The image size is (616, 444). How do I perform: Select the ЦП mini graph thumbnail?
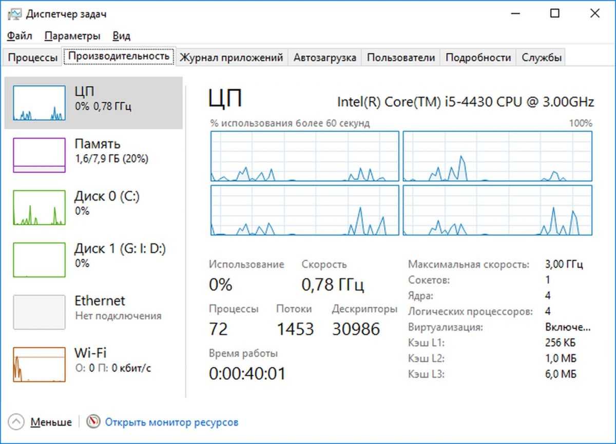point(39,103)
